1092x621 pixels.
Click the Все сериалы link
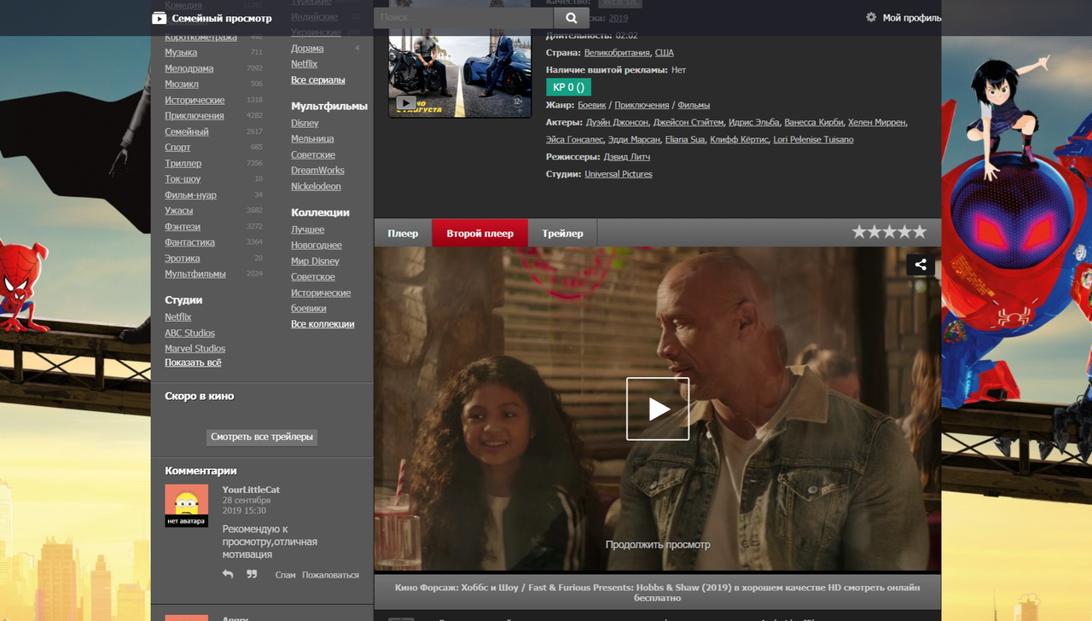coord(318,80)
